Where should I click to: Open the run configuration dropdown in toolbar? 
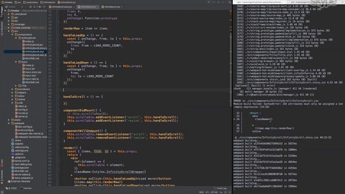click(x=209, y=2)
